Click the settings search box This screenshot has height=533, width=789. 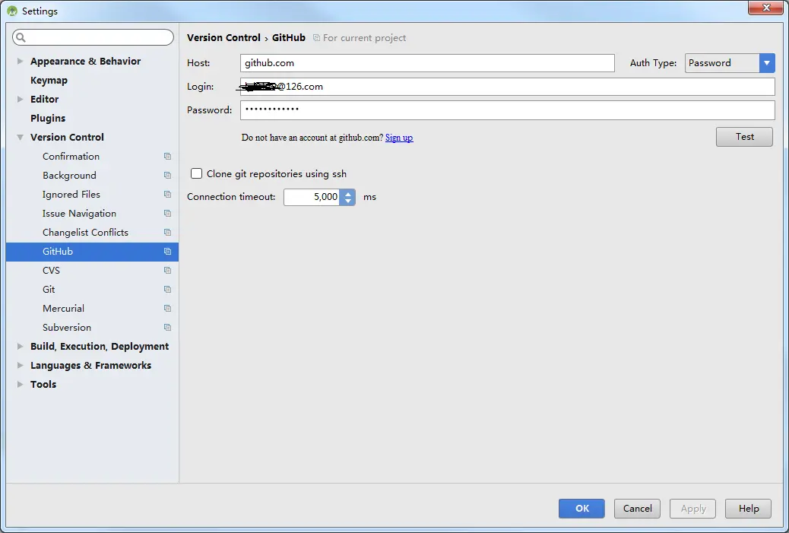pyautogui.click(x=93, y=37)
